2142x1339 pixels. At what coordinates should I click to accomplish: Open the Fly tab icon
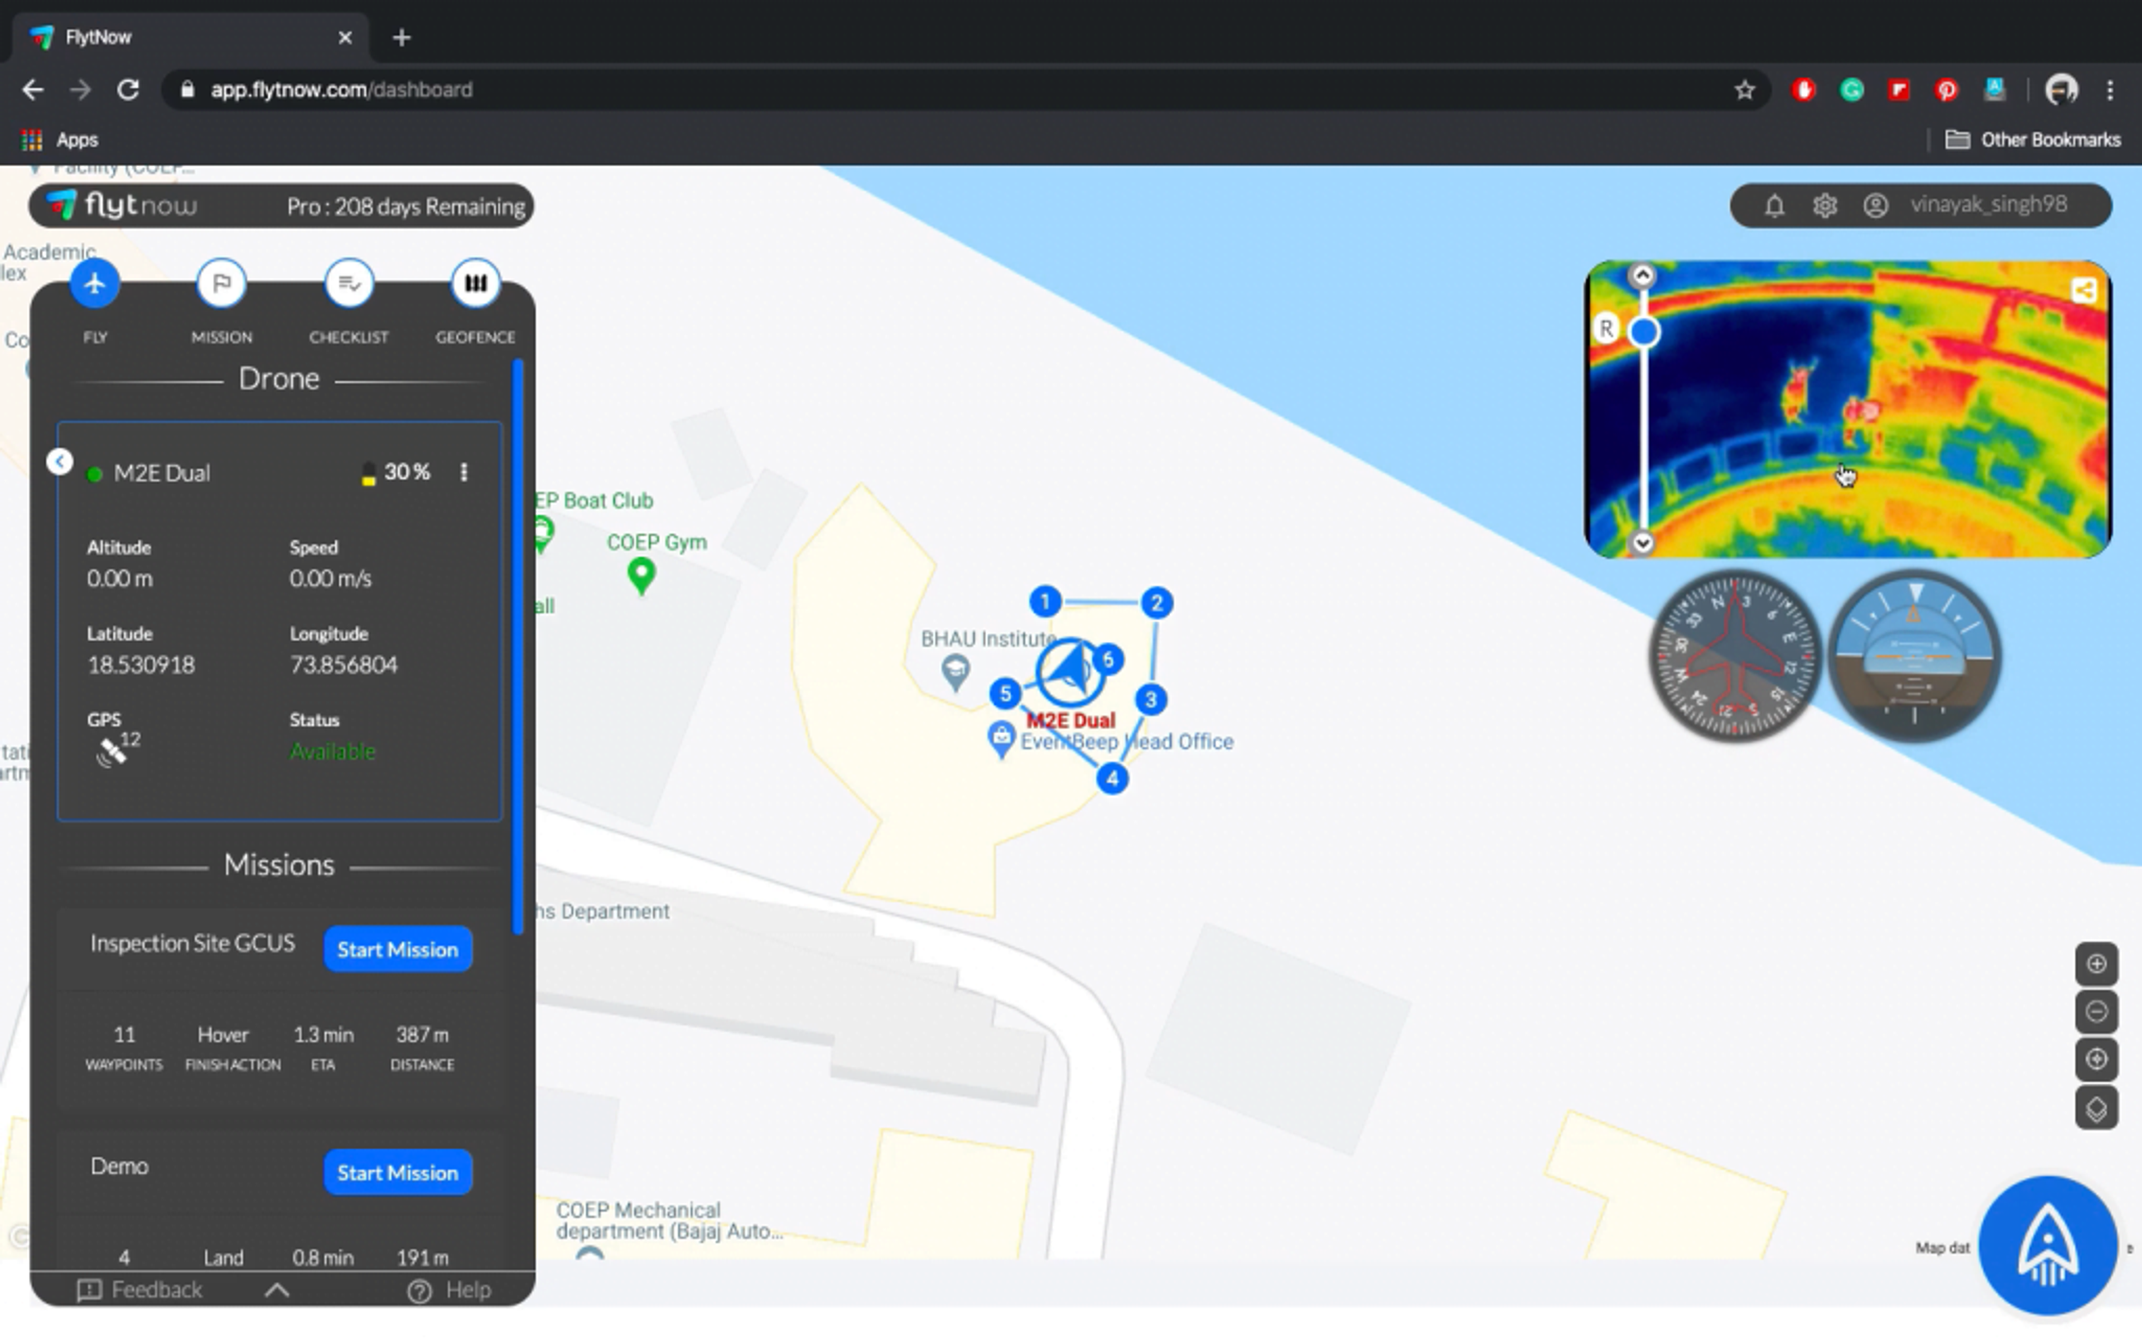(x=95, y=285)
